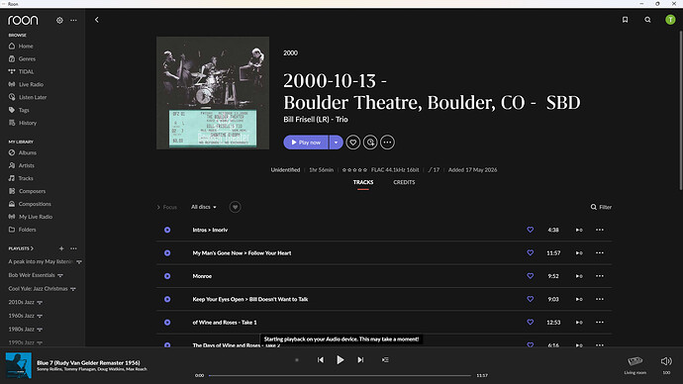
Task: Skip to next track
Action: 360,359
